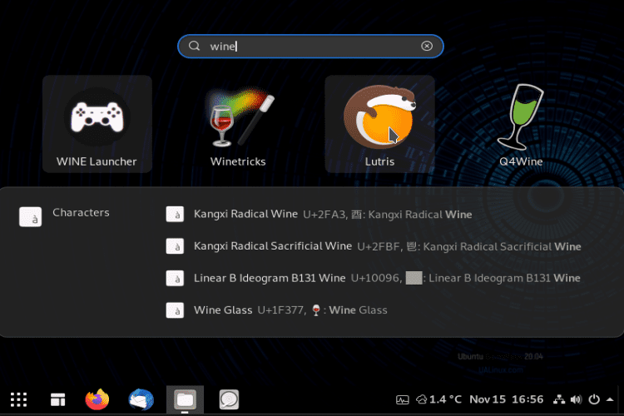Open the power menu icon
The image size is (624, 416).
pyautogui.click(x=594, y=399)
